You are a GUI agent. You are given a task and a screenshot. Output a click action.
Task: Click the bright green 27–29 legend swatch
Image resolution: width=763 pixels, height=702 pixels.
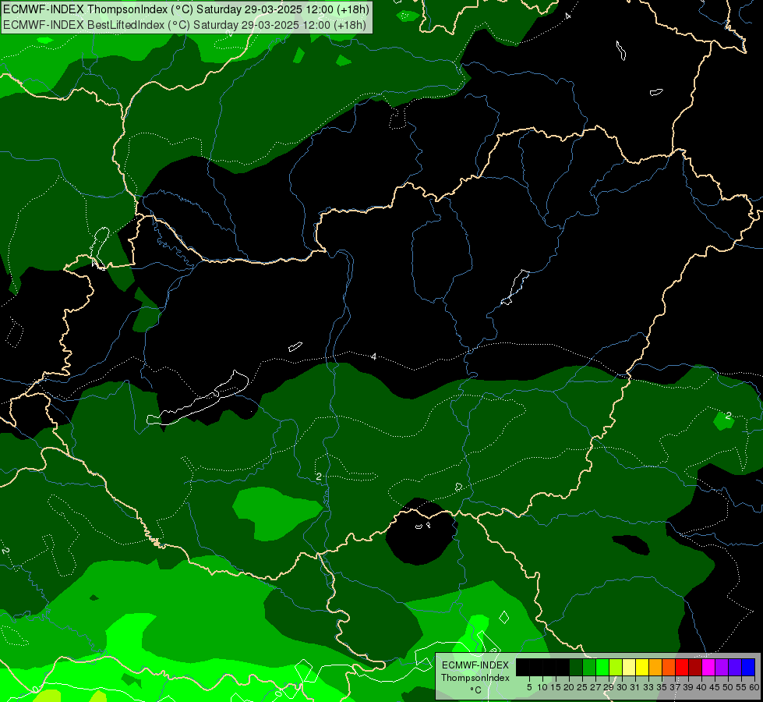click(602, 667)
